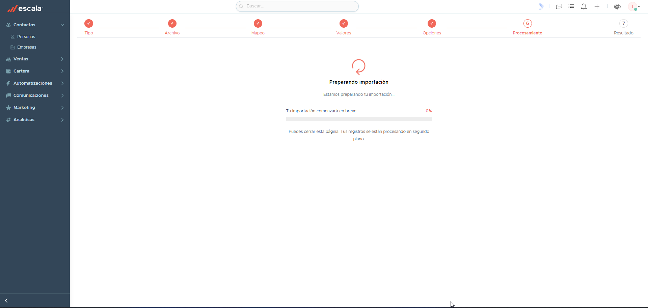Click the Archivo step checkmark circle

coord(172,23)
